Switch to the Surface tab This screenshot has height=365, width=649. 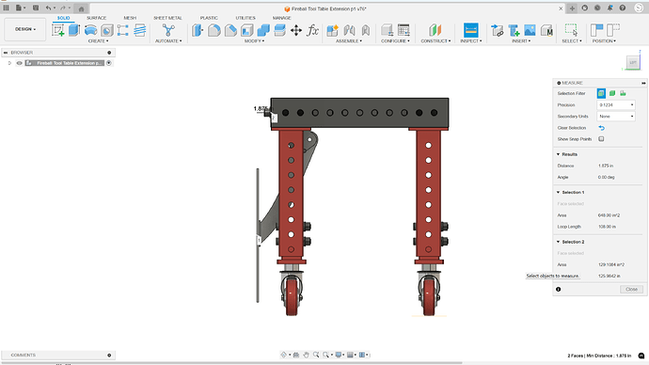click(97, 18)
